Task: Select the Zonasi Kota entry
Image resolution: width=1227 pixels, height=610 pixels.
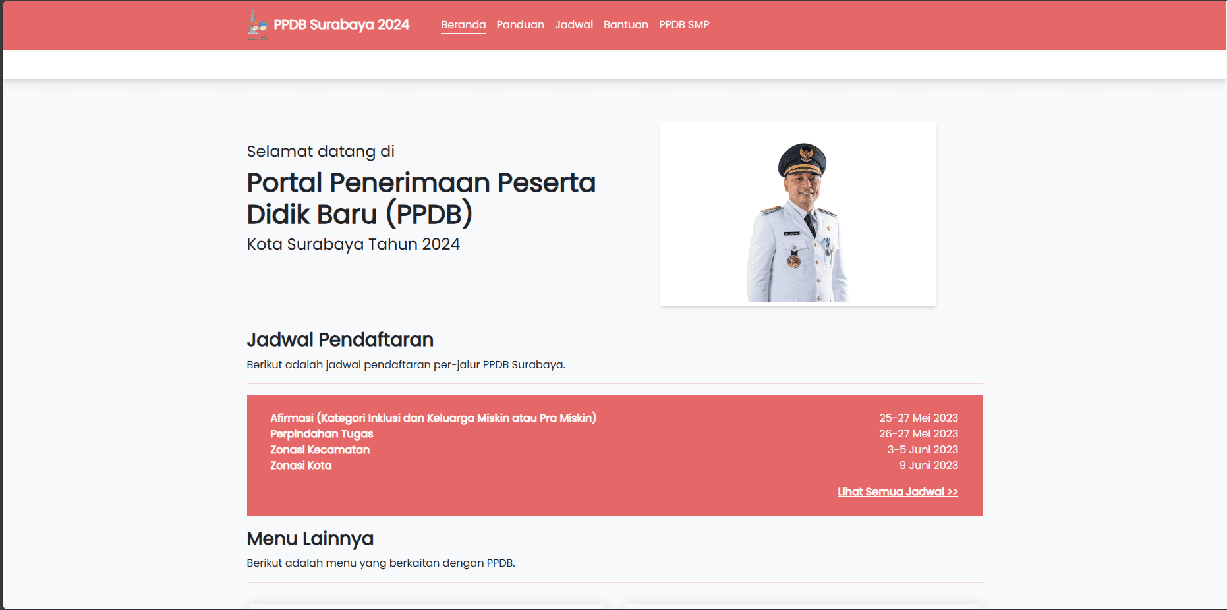Action: click(300, 465)
